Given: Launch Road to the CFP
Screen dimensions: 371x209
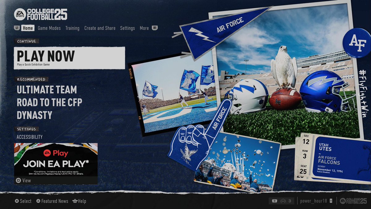Looking at the screenshot, I should 49,102.
